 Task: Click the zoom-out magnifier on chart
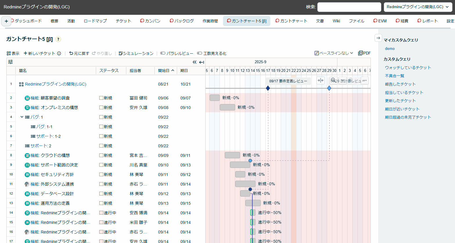[333, 80]
